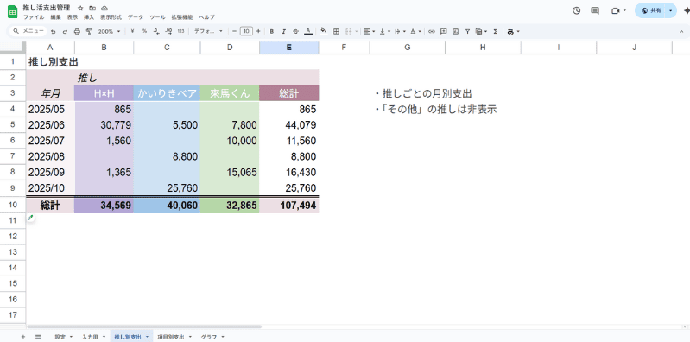Toggle italic formatting
The image size is (690, 342).
(284, 31)
